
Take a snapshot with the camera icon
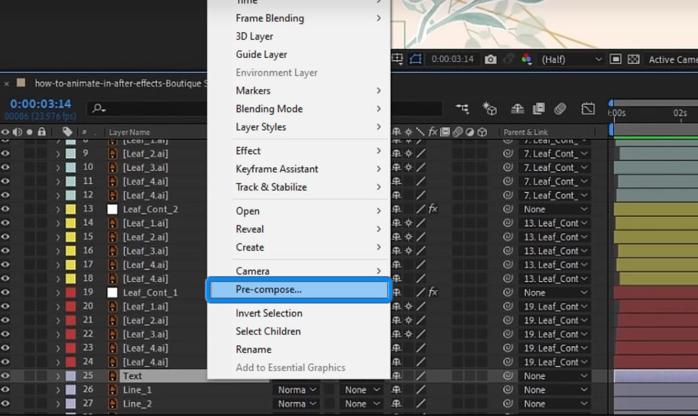[490, 59]
